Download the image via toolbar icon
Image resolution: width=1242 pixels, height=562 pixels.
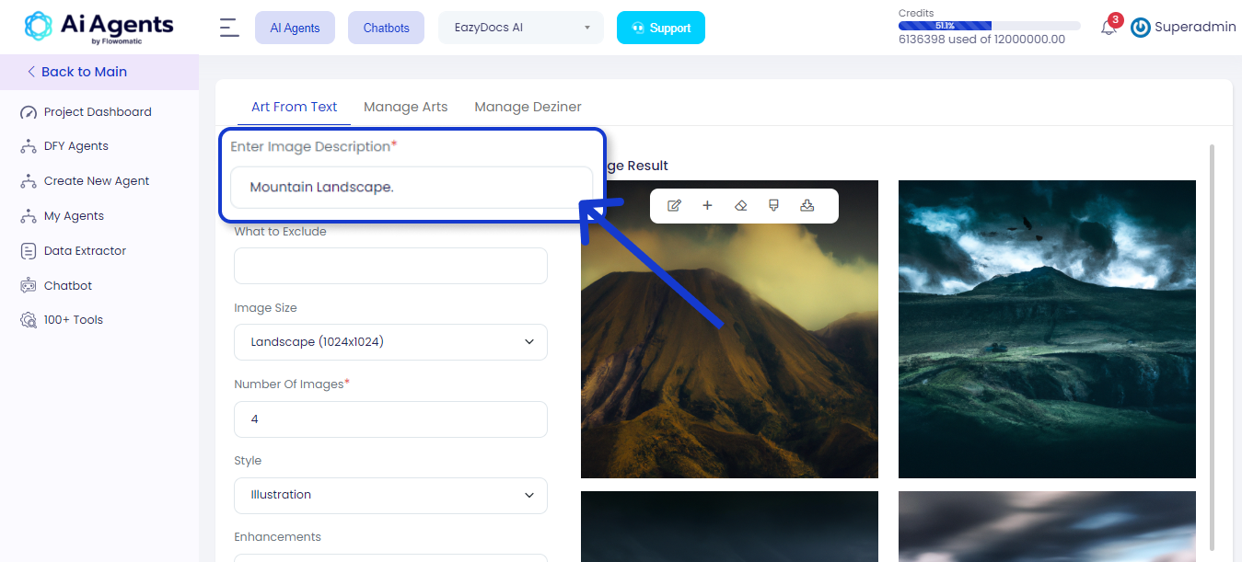point(807,206)
